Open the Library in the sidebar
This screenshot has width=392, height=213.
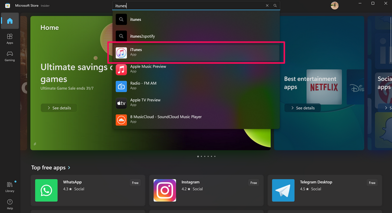10,186
